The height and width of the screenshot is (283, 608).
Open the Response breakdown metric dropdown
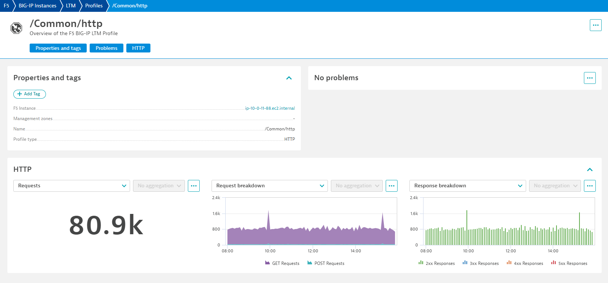tap(468, 186)
